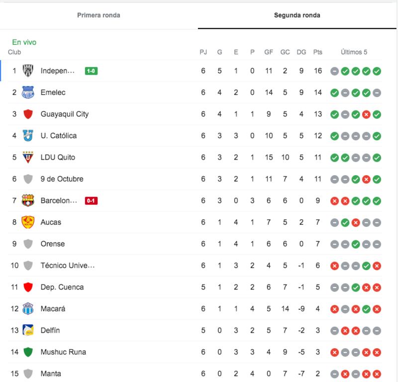This screenshot has width=398, height=382.
Task: Open the U. Católica crest icon
Action: coord(28,135)
